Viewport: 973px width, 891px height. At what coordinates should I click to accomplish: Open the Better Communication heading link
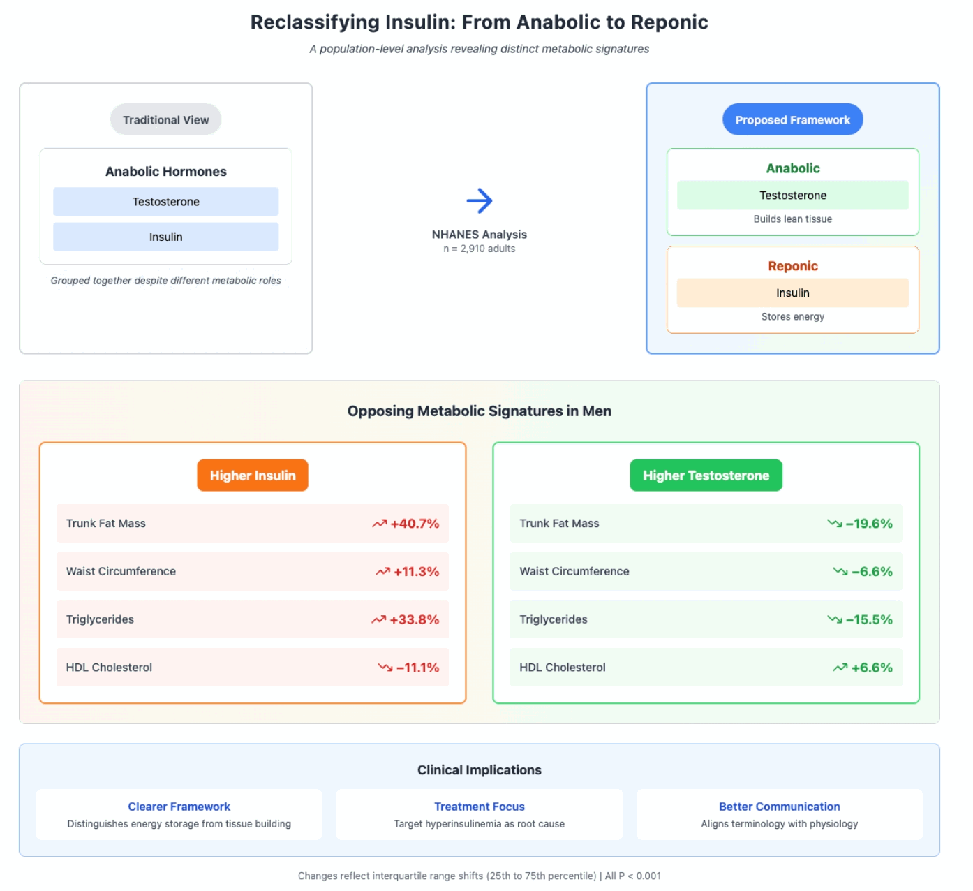pos(780,807)
